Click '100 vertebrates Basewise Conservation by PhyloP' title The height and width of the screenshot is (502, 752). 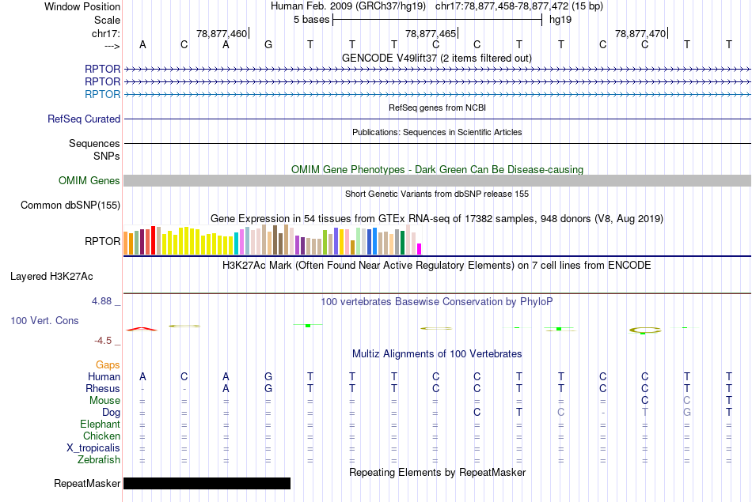click(x=437, y=302)
